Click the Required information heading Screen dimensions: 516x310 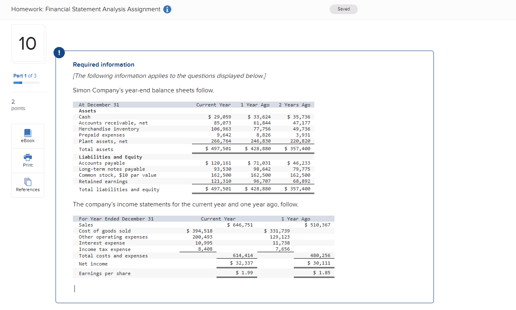[103, 64]
